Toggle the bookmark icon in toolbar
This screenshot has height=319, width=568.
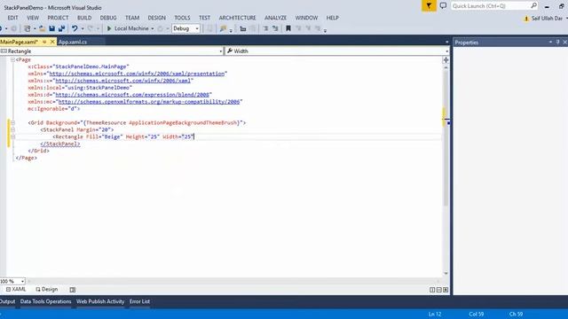[288, 28]
